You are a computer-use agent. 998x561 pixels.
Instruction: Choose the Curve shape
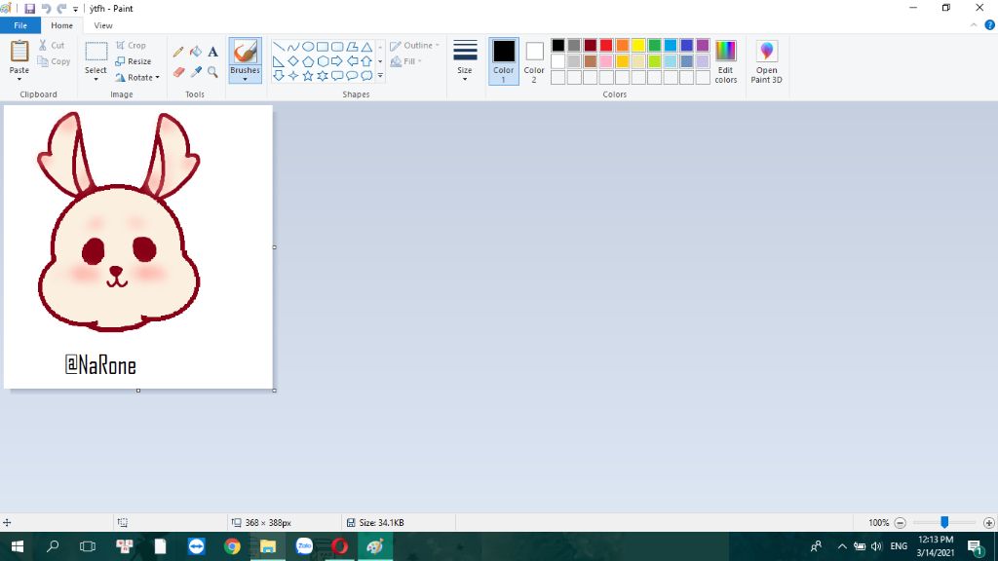pyautogui.click(x=293, y=47)
